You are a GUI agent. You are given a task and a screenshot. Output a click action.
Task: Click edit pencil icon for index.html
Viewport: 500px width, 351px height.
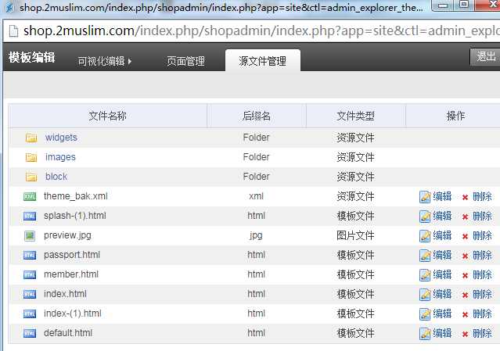click(425, 295)
